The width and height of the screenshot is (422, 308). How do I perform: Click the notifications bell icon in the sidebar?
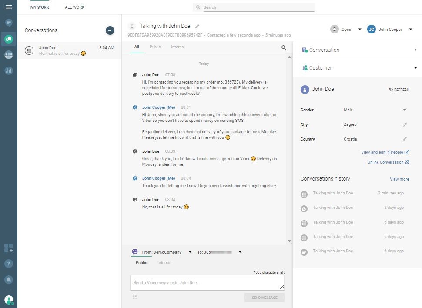click(x=9, y=279)
